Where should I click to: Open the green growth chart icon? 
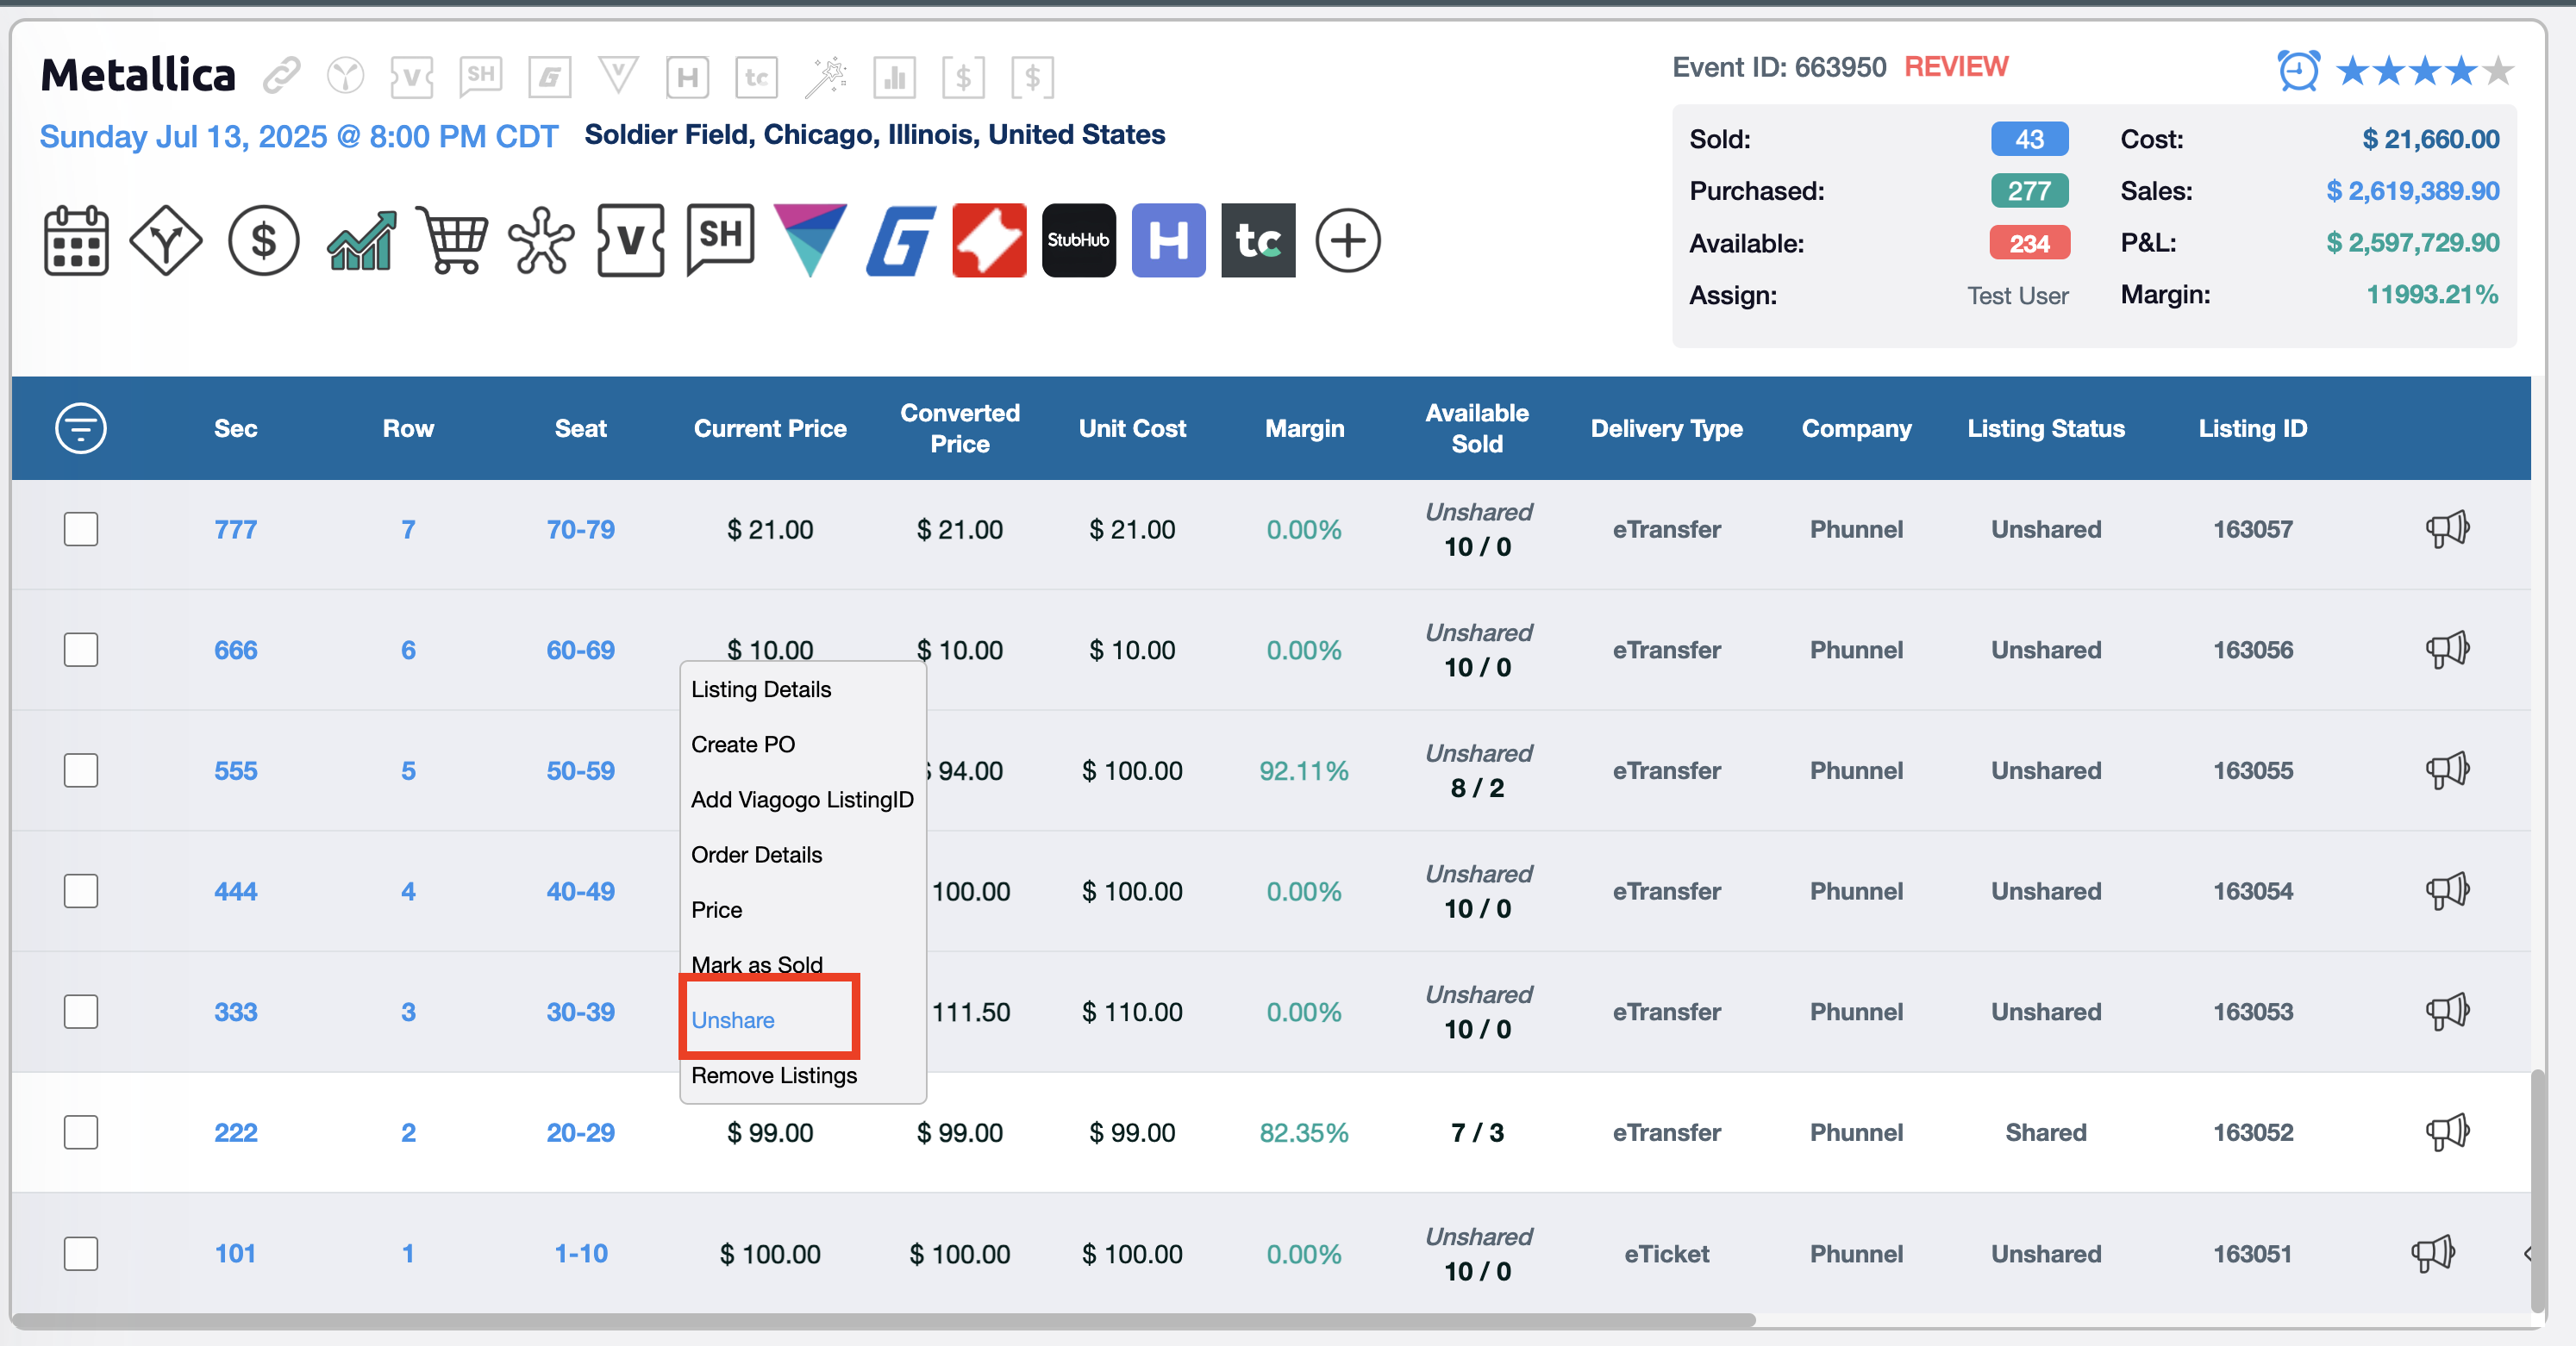pyautogui.click(x=361, y=240)
